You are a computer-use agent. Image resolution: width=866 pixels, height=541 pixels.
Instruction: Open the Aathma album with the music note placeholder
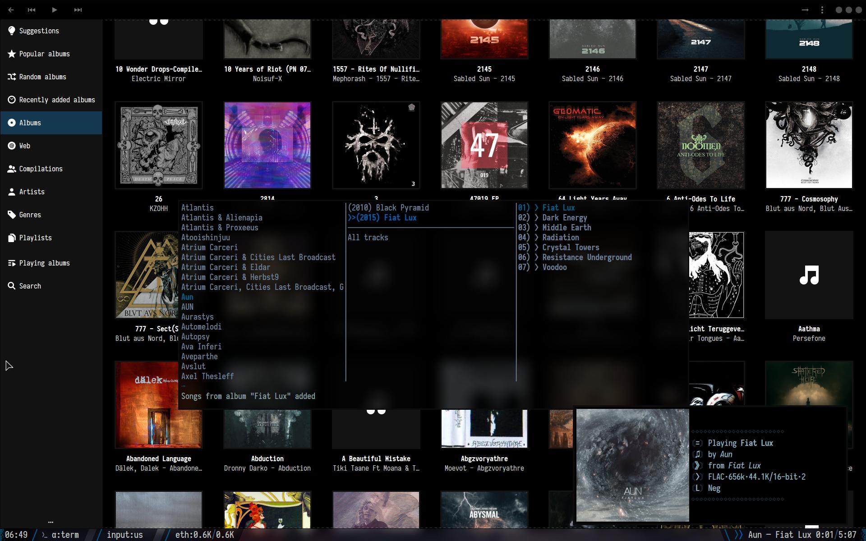809,275
